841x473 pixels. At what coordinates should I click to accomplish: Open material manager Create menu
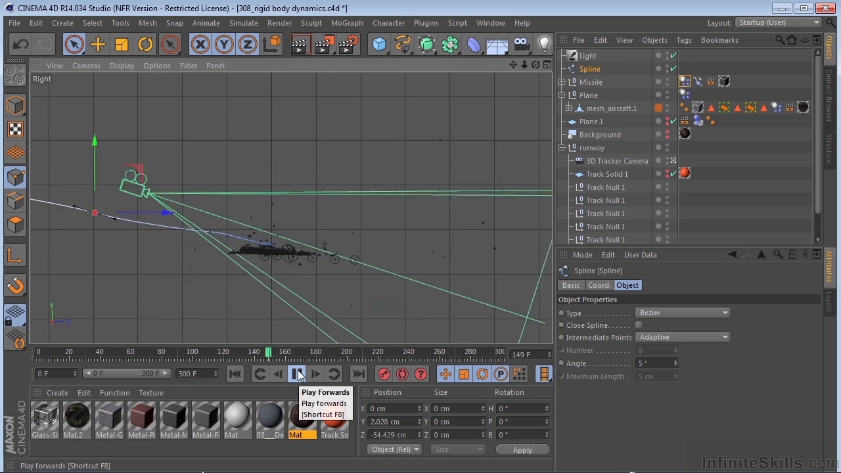click(x=57, y=393)
